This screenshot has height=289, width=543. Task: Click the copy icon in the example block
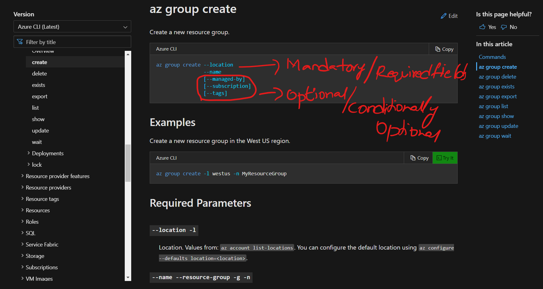[x=413, y=158]
